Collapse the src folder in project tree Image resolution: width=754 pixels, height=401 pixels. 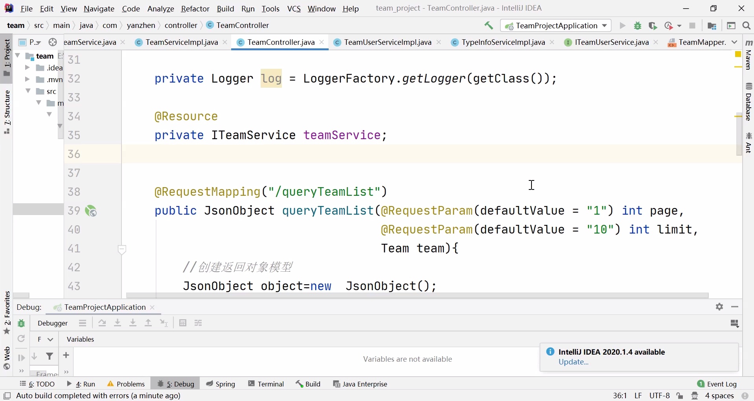pyautogui.click(x=28, y=91)
